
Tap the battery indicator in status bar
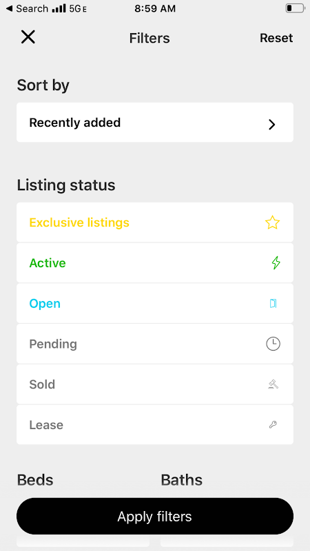pyautogui.click(x=294, y=8)
